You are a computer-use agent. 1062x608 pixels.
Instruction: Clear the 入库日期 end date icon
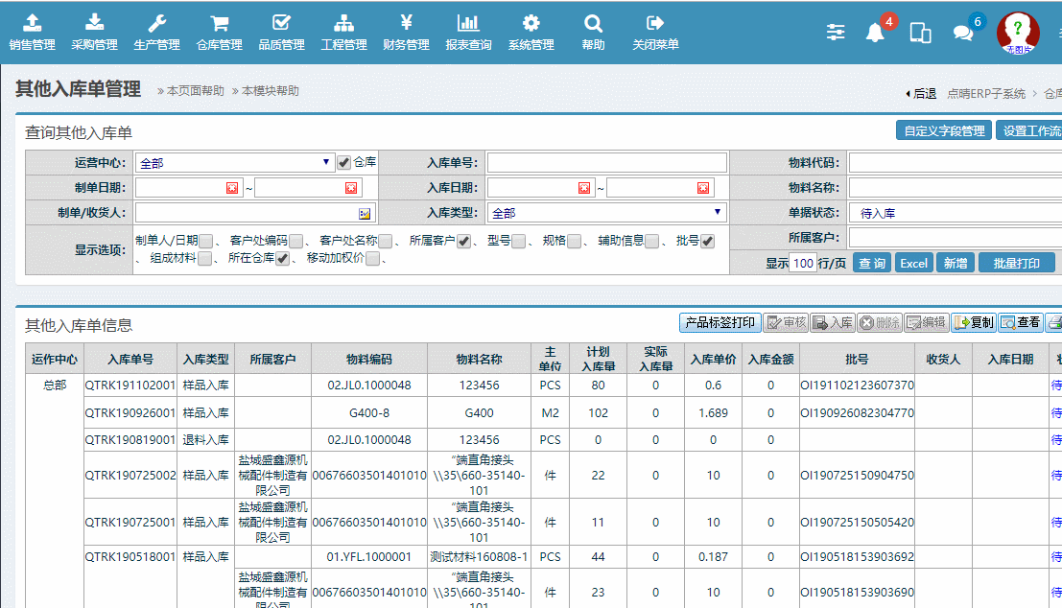703,188
